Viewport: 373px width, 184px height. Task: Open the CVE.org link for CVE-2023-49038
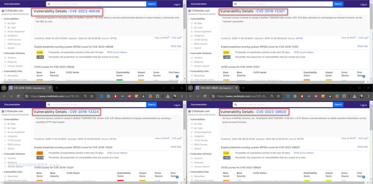click(x=177, y=38)
